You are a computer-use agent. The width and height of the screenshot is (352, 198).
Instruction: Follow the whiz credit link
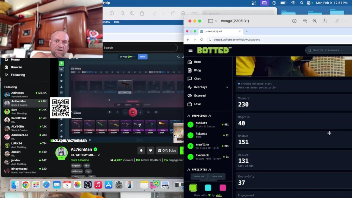(219, 195)
